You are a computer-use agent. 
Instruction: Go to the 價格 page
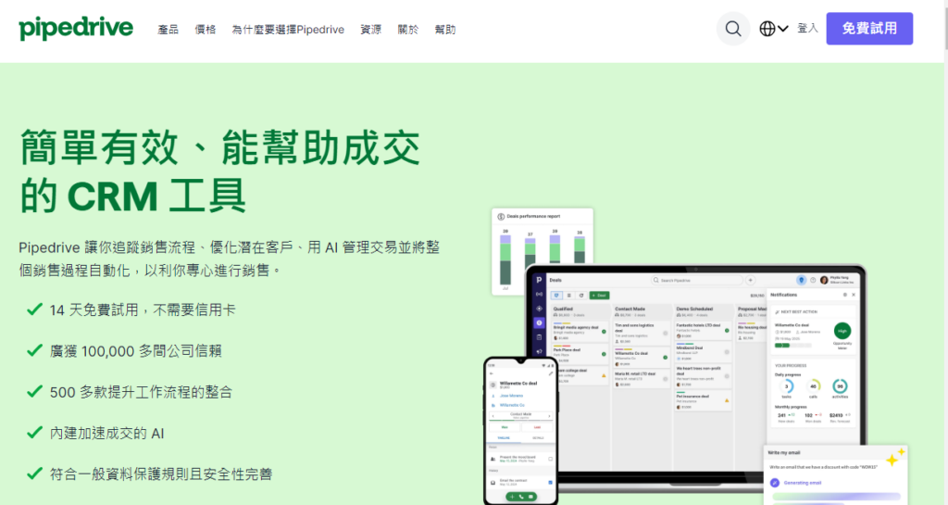coord(205,29)
